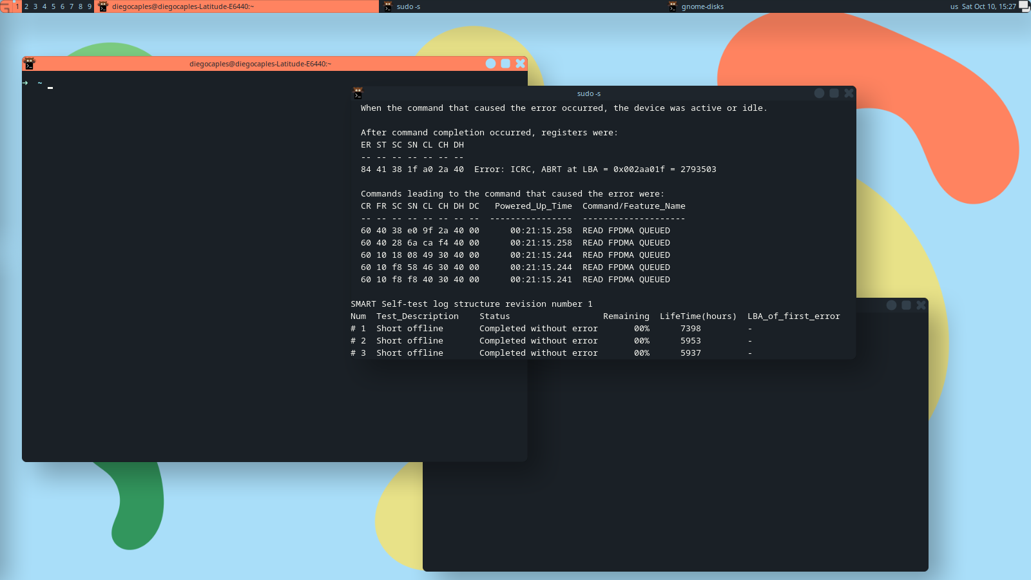
Task: Maximize the background window behind sudo -s
Action: (x=907, y=305)
